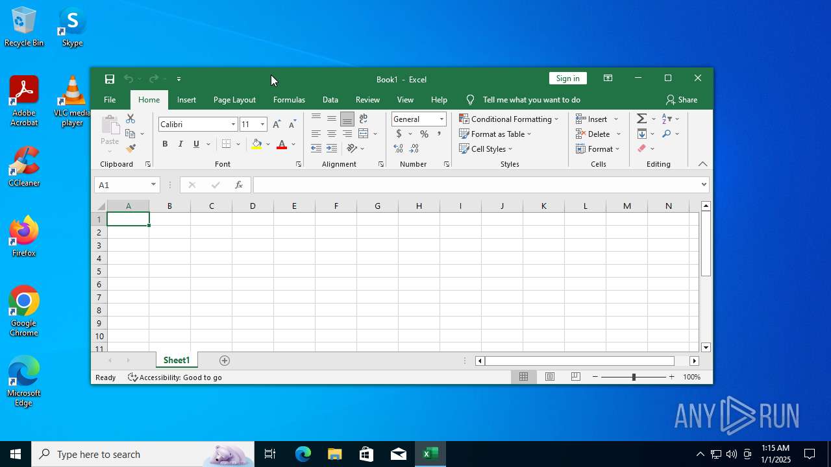831x467 pixels.
Task: Increase font size with the large A icon
Action: (277, 124)
